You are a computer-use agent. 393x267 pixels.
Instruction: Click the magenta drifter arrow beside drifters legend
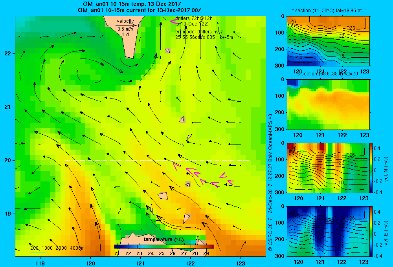(173, 22)
